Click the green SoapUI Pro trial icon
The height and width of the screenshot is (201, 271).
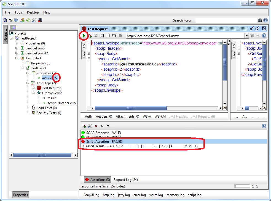(x=28, y=20)
